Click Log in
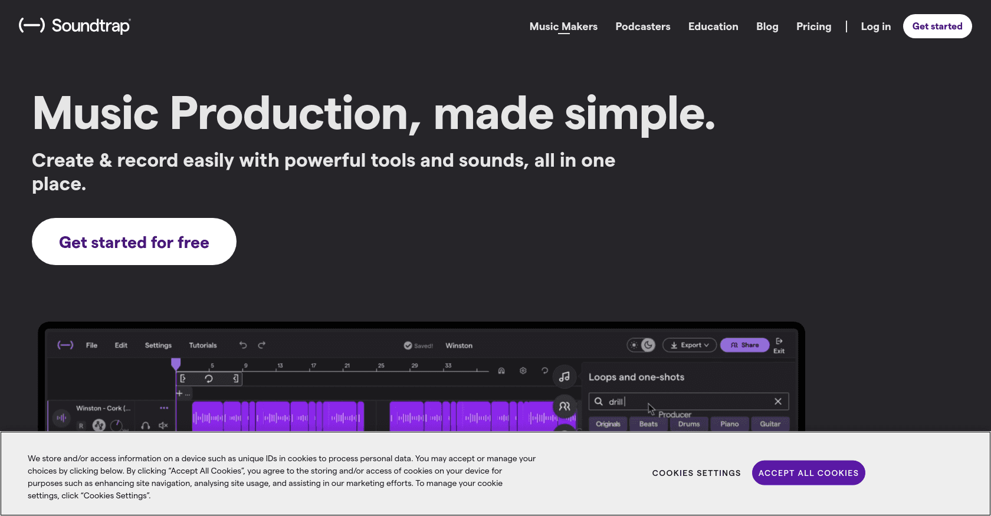 tap(876, 27)
